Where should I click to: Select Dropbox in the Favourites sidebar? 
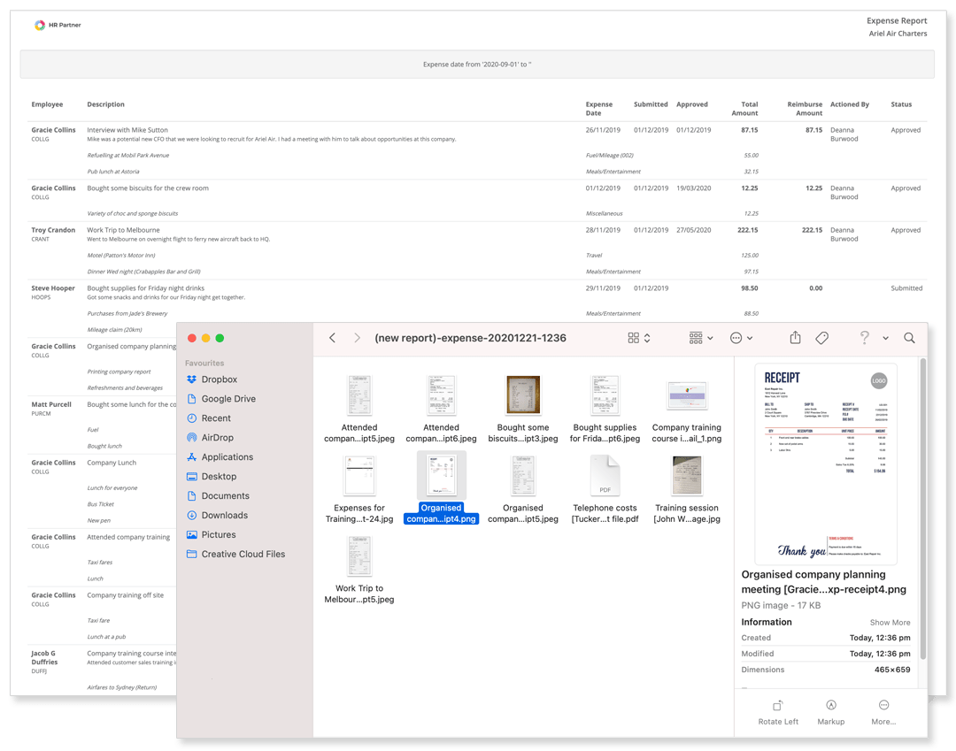click(x=219, y=379)
